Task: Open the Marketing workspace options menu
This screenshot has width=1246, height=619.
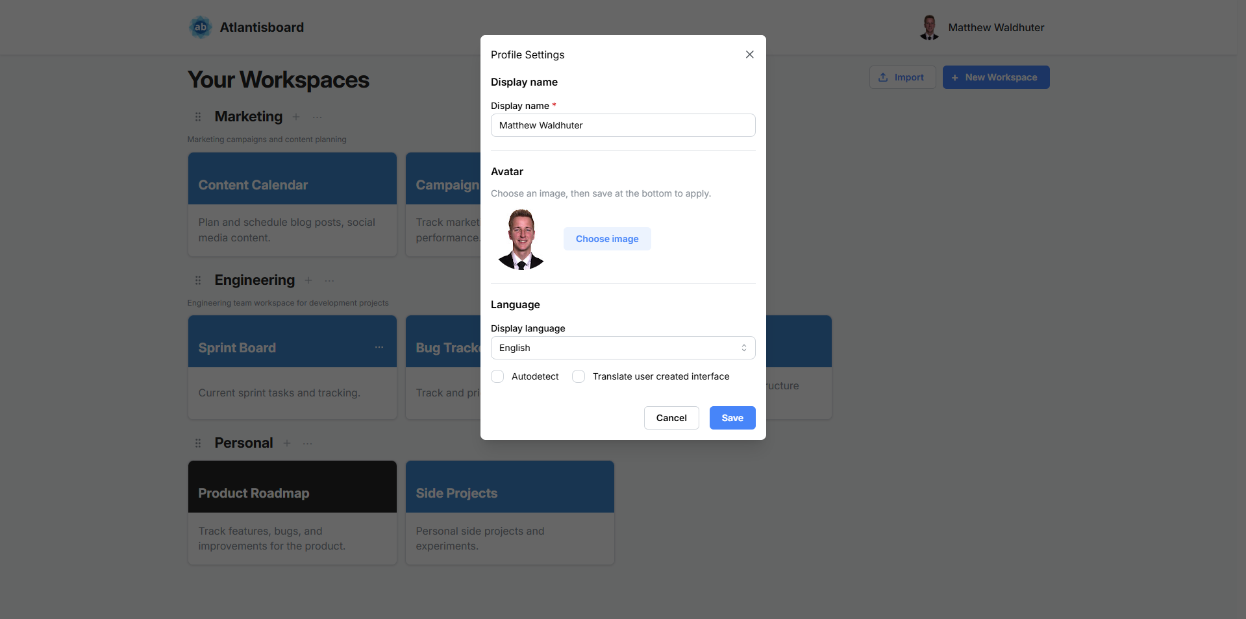Action: point(317,117)
